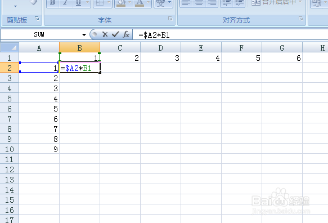The height and width of the screenshot is (223, 328).
Task: Increase the cell indent
Action: click(x=239, y=3)
